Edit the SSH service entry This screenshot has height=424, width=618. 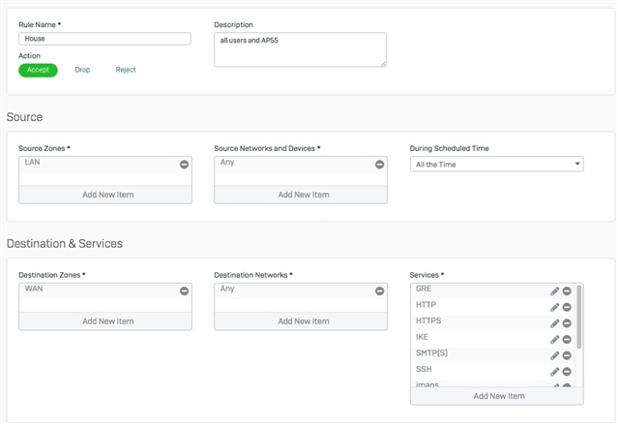[554, 372]
